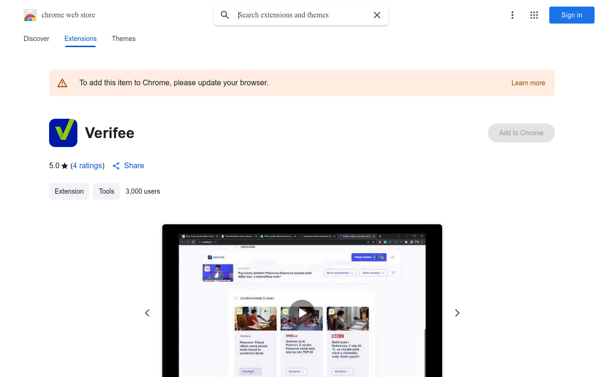Click the Add to Chrome button
This screenshot has width=604, height=377.
click(x=521, y=133)
